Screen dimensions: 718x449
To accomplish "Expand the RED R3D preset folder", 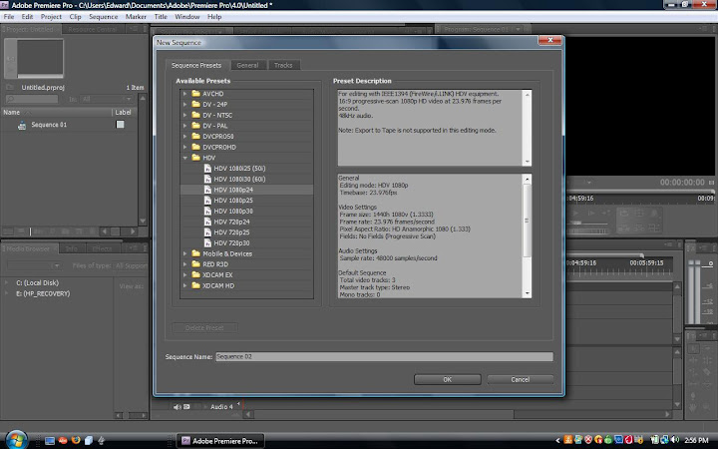I will pyautogui.click(x=185, y=264).
